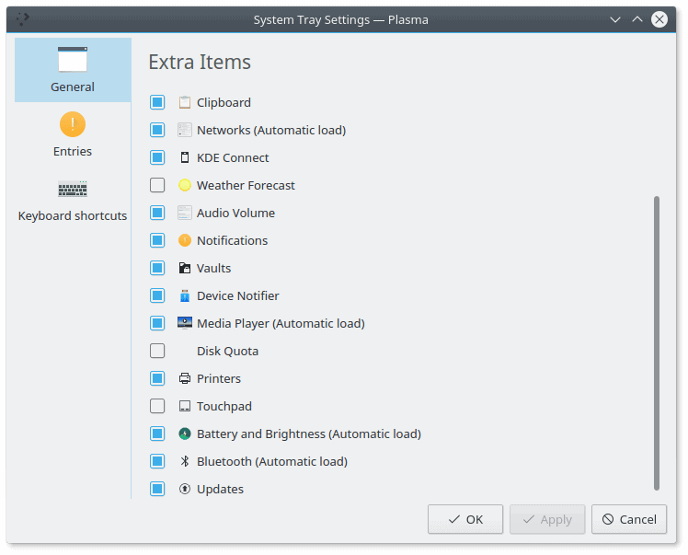
Task: Click the Battery and Brightness icon
Action: (x=185, y=434)
